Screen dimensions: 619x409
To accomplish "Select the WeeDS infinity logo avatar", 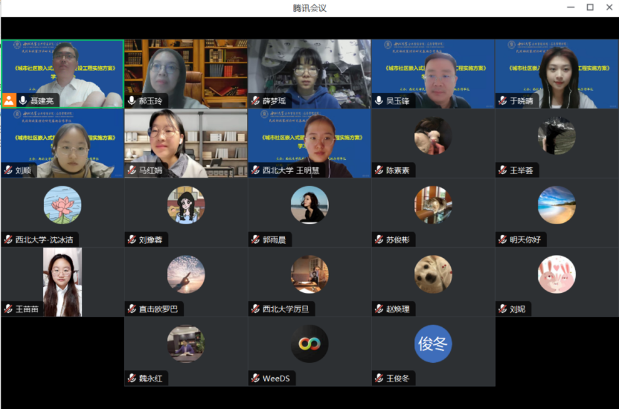I will [x=309, y=343].
